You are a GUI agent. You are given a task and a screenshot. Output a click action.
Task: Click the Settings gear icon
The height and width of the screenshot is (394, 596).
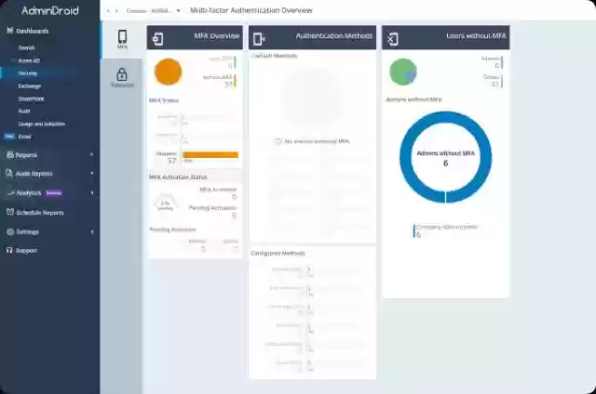point(10,231)
